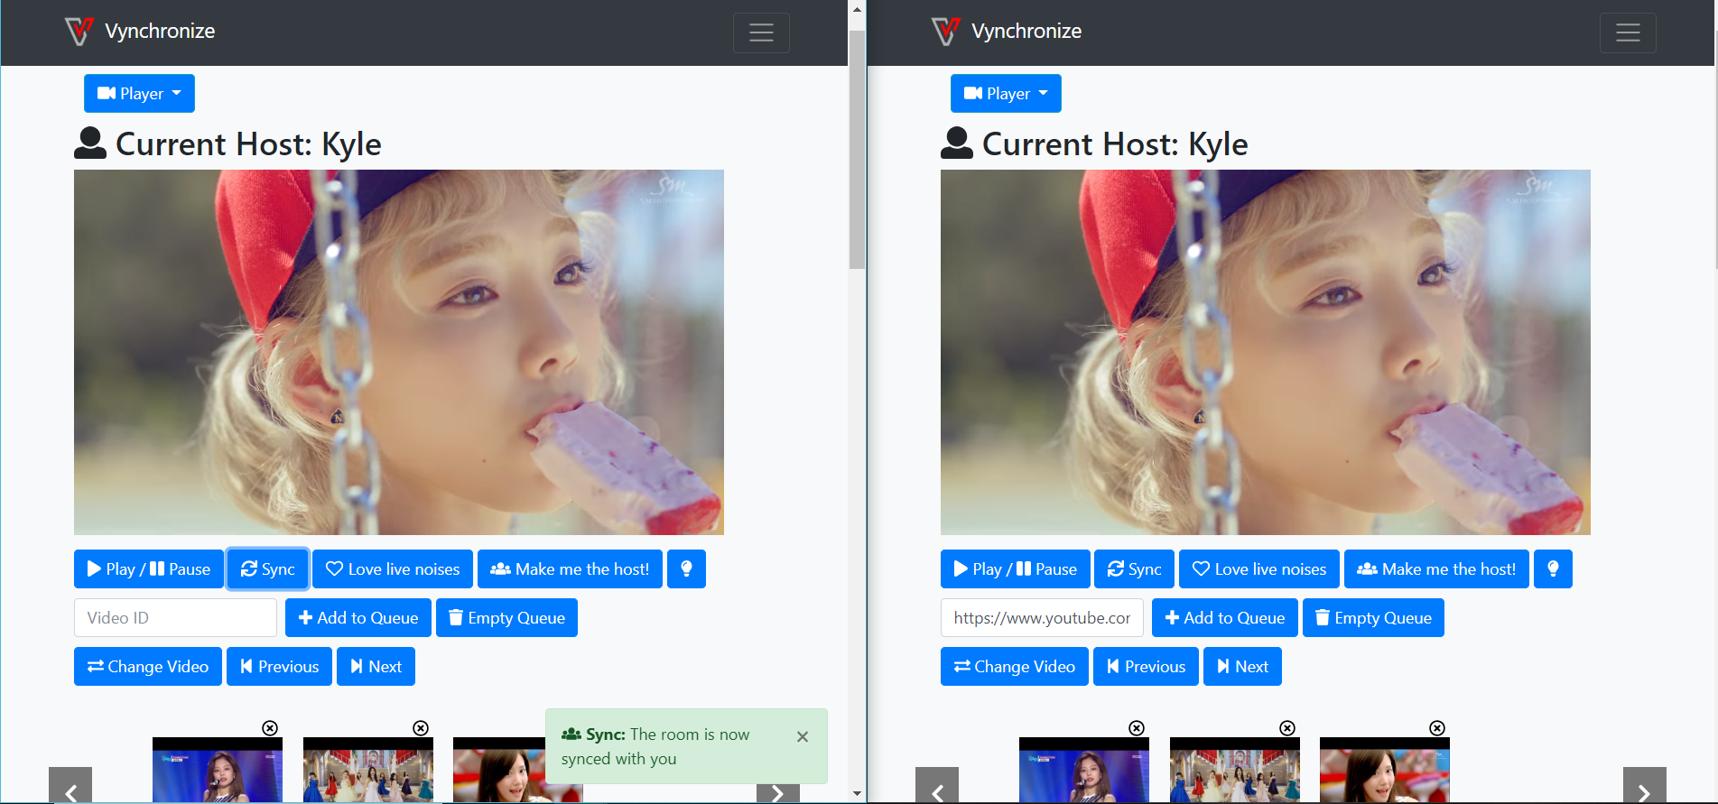
Task: Focus the Video ID input field
Action: (175, 618)
